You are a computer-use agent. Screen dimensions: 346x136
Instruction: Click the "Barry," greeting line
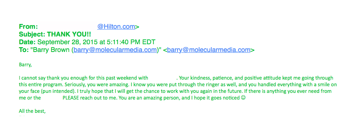point(24,65)
